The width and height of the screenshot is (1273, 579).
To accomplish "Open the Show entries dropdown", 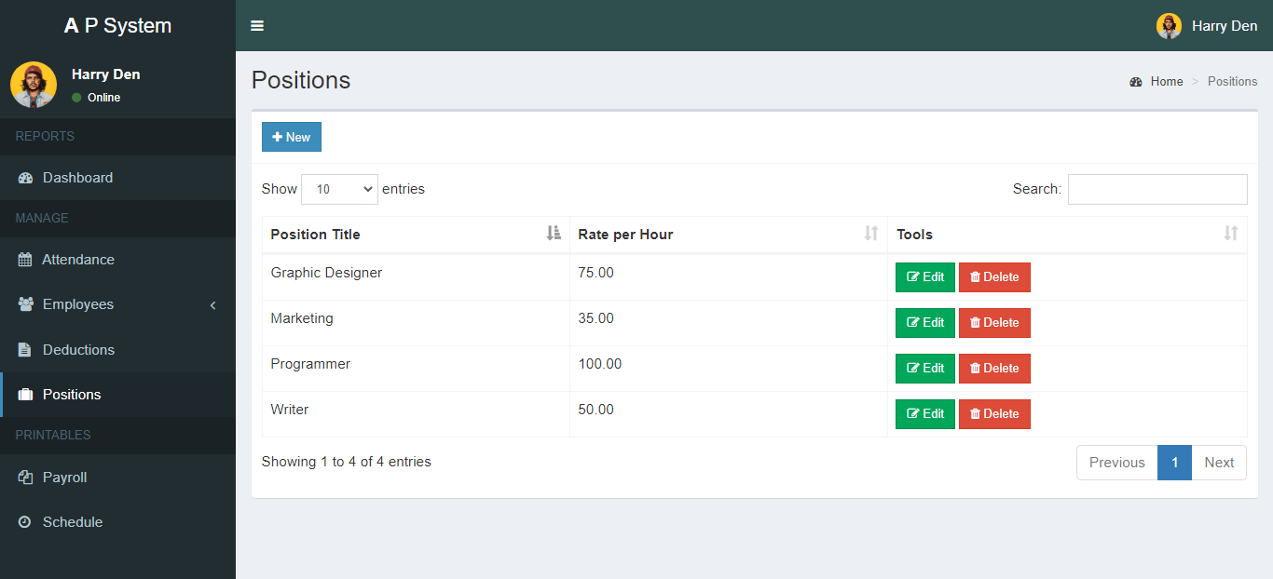I will point(339,188).
